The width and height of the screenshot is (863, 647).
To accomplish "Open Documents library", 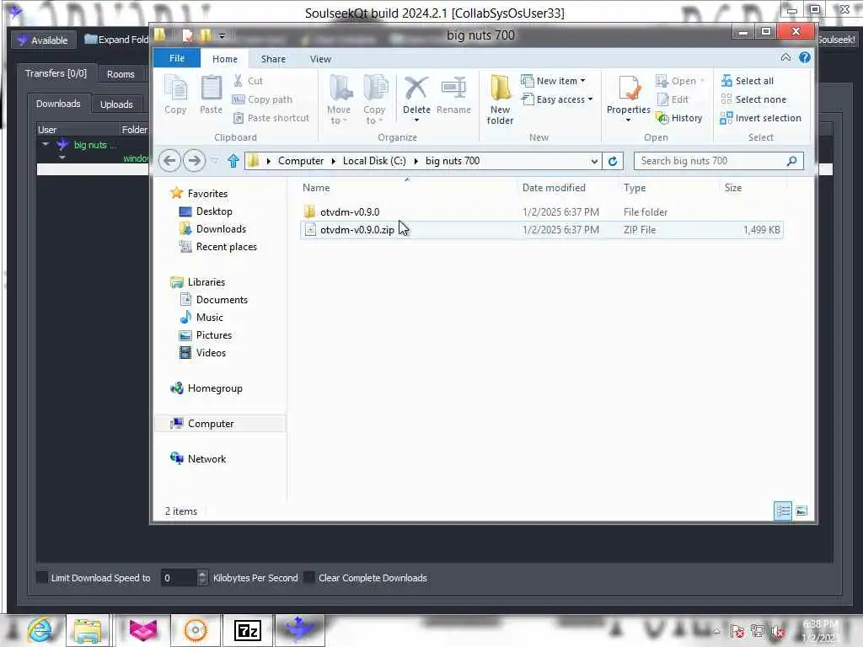I will coord(214,300).
